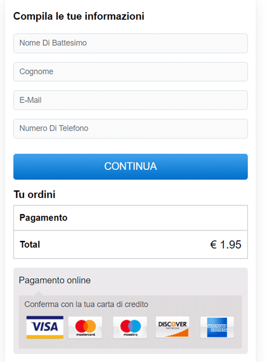This screenshot has height=362, width=267.
Task: Click the Total row label
Action: pyautogui.click(x=30, y=244)
